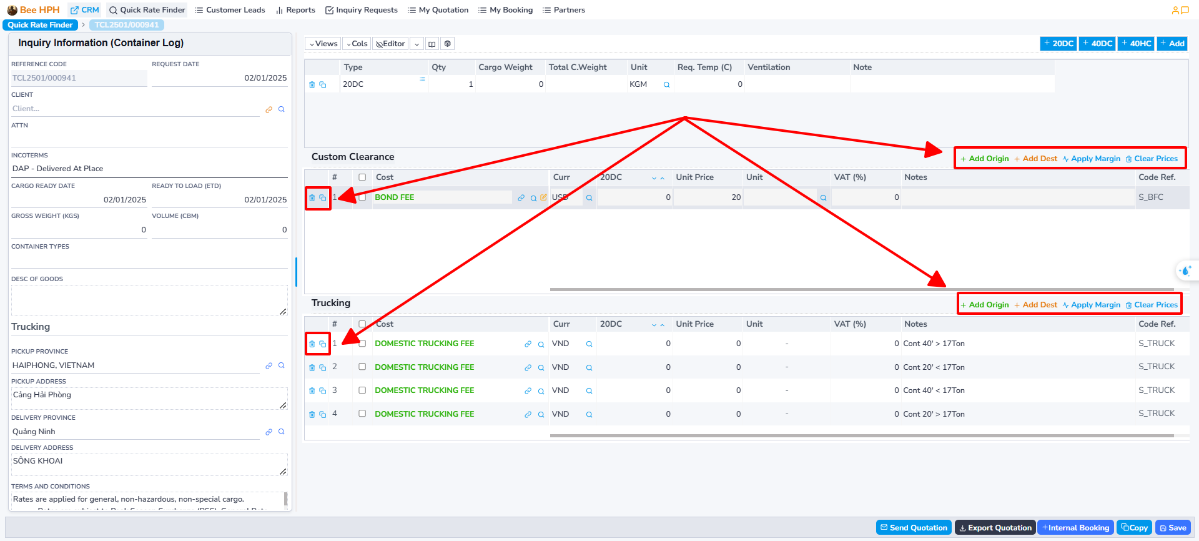This screenshot has width=1199, height=541.
Task: Check the BOND FEE row checkbox
Action: tap(362, 197)
